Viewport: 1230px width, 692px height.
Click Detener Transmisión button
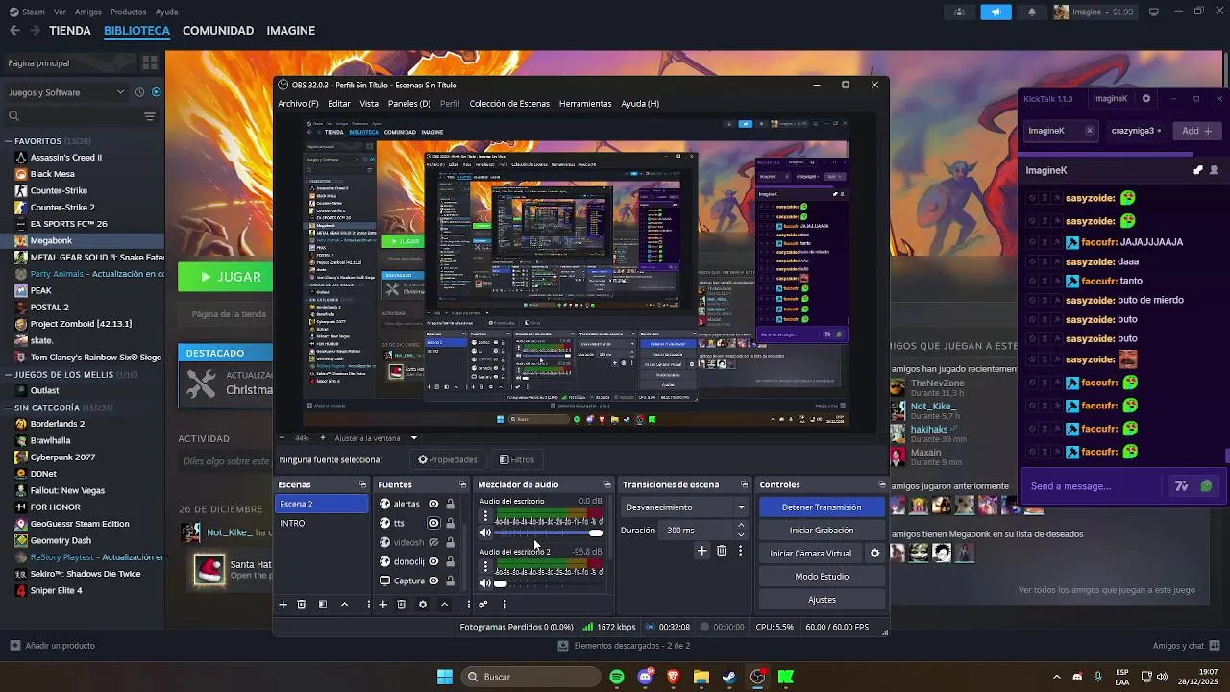(822, 507)
